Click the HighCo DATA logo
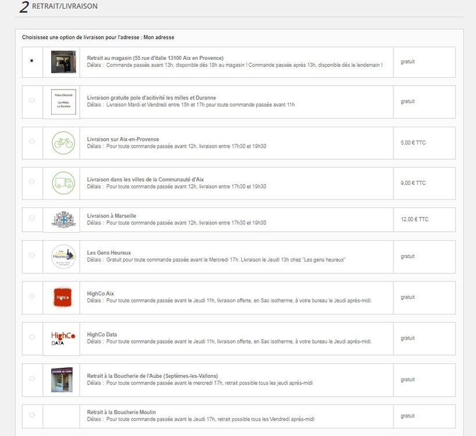The width and height of the screenshot is (476, 436). click(x=63, y=338)
